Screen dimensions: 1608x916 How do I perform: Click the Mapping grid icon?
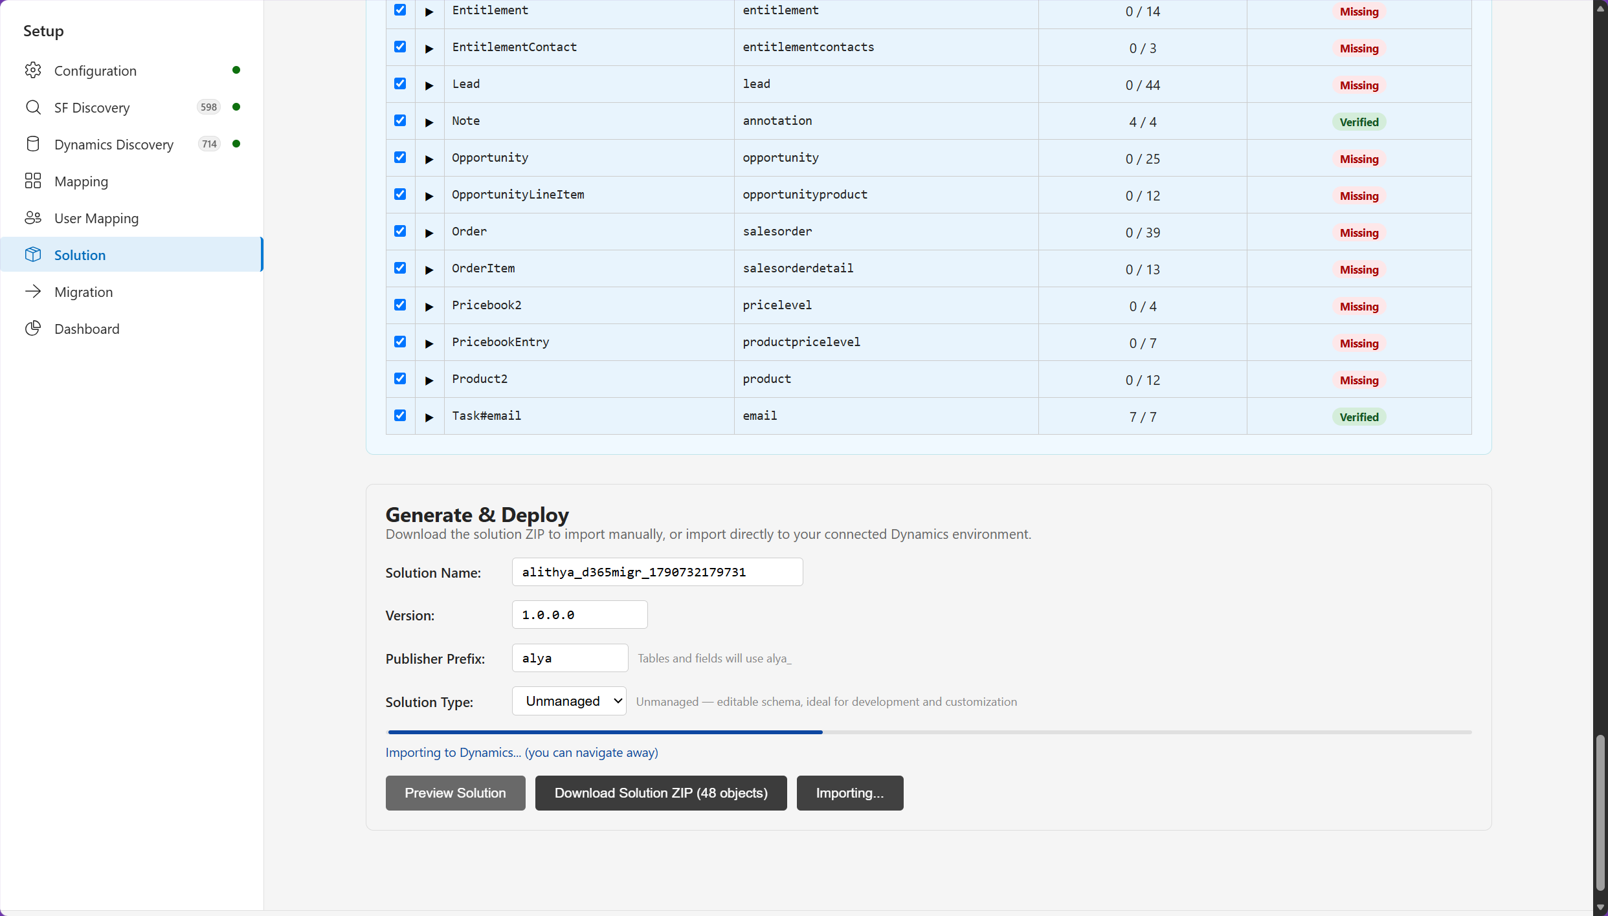pyautogui.click(x=33, y=180)
